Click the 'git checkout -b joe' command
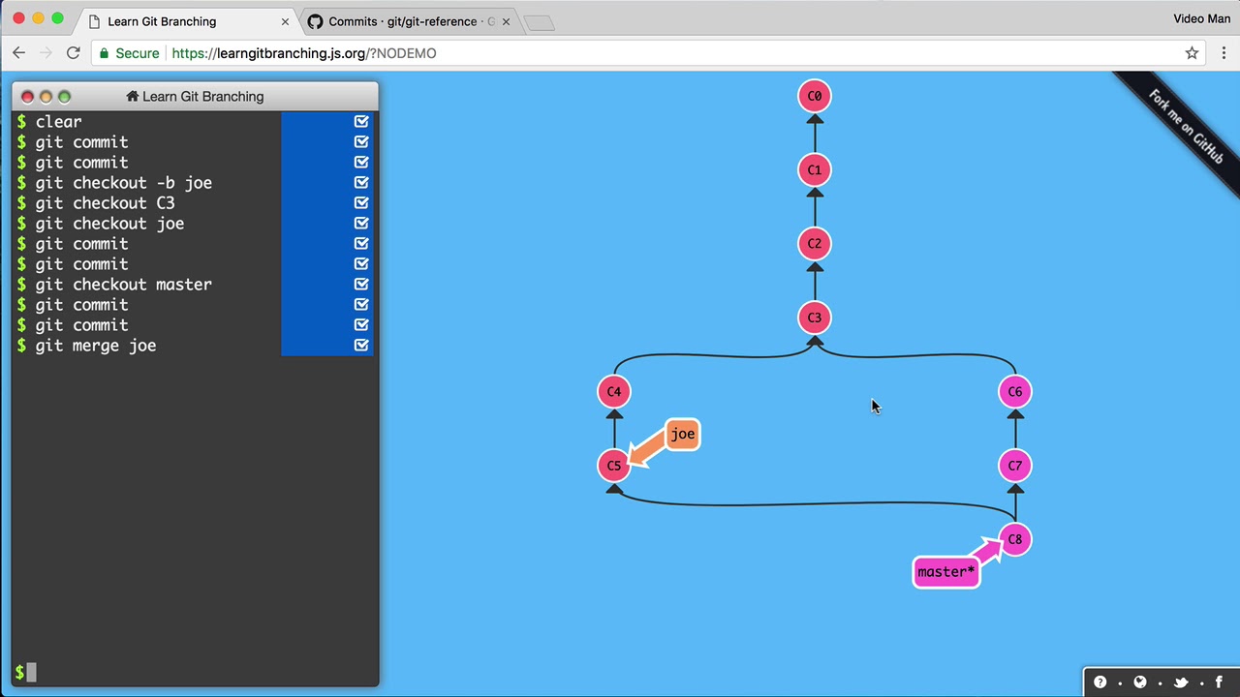The width and height of the screenshot is (1240, 697). point(123,182)
